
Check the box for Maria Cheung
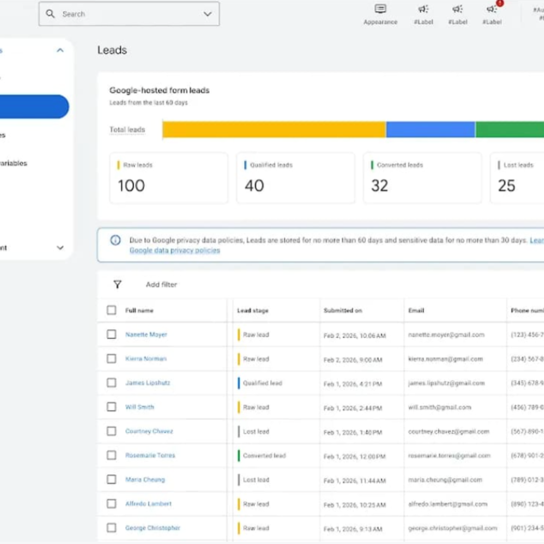[x=111, y=480]
